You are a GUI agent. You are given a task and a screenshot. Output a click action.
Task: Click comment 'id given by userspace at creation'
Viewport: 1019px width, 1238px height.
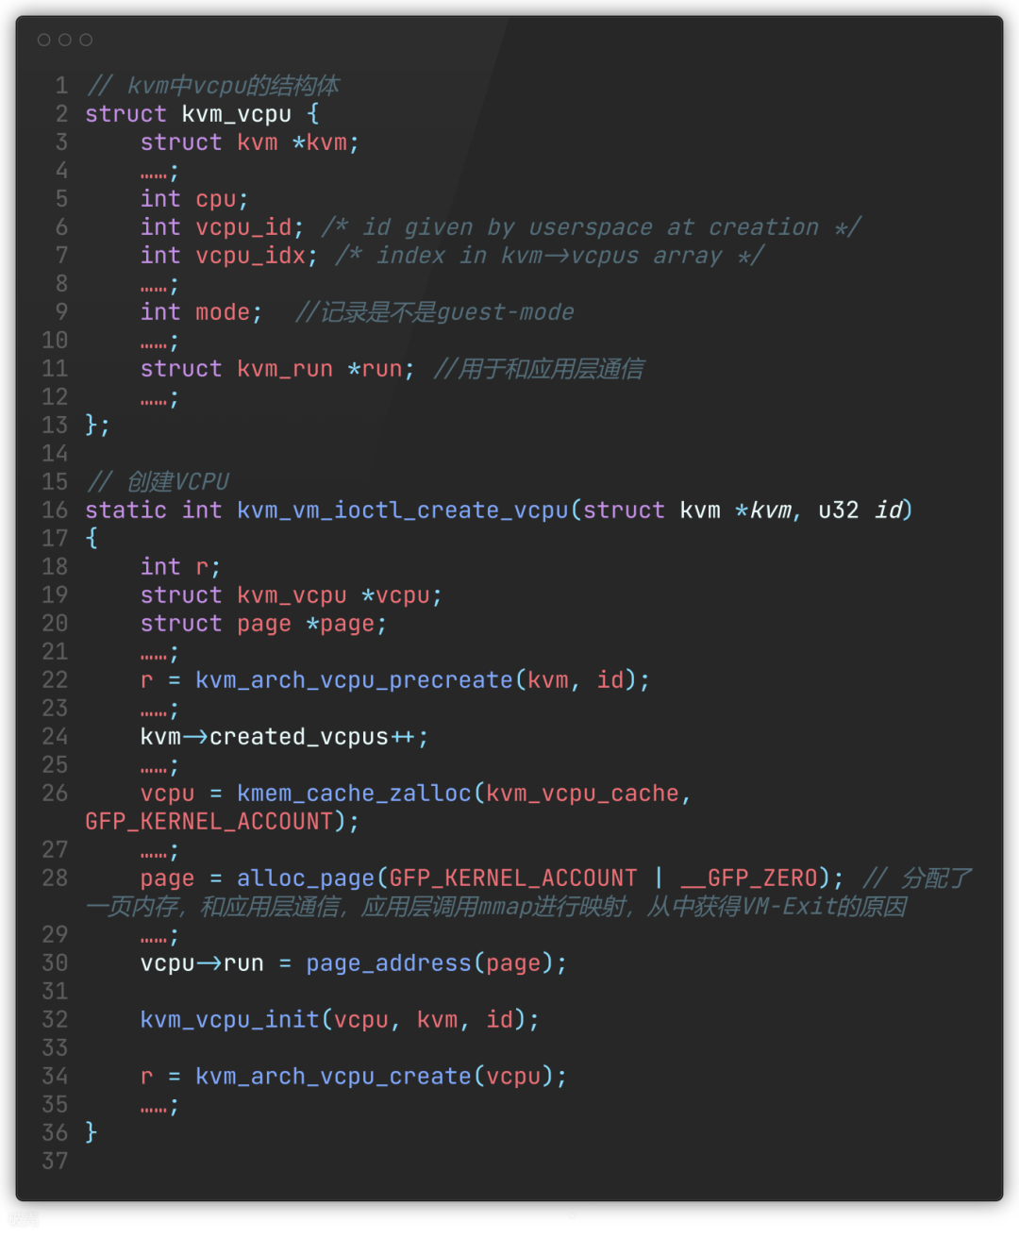(x=592, y=227)
